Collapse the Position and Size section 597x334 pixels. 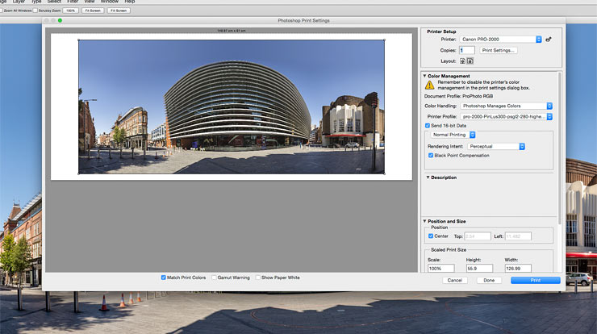[424, 221]
